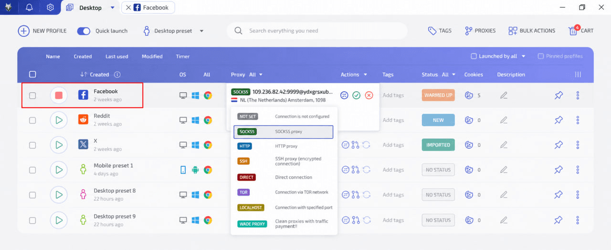Select the Mobile preset 1 checkbox
Screen dimensions: 611x250
coord(32,170)
